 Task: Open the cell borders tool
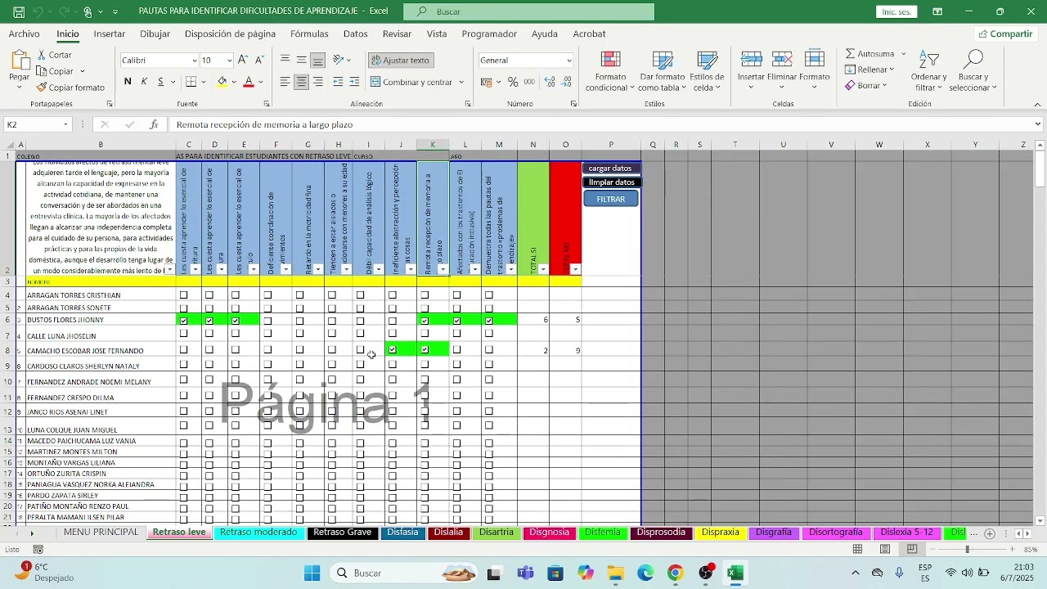[x=191, y=82]
